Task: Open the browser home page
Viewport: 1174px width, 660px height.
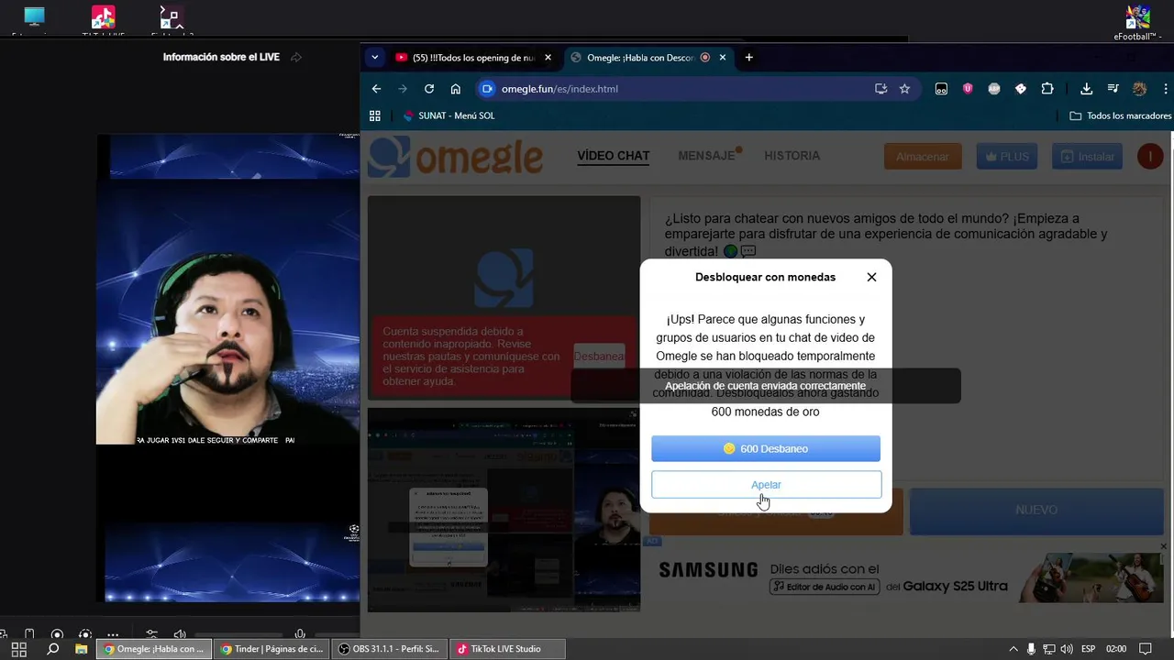Action: 455,89
